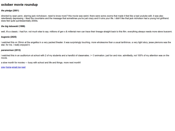The height and width of the screenshot is (131, 175).
Task: Click the year (2012) beside paranorman
Action: [x=17, y=50]
